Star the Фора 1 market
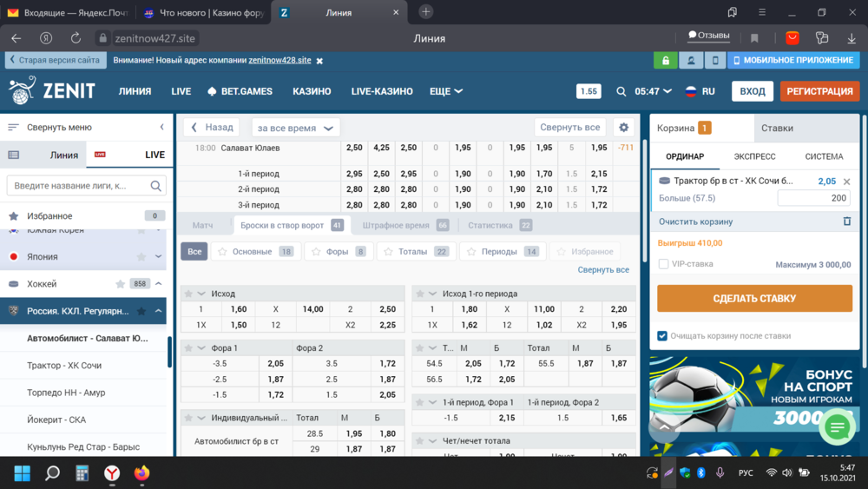The height and width of the screenshot is (489, 868). point(188,347)
